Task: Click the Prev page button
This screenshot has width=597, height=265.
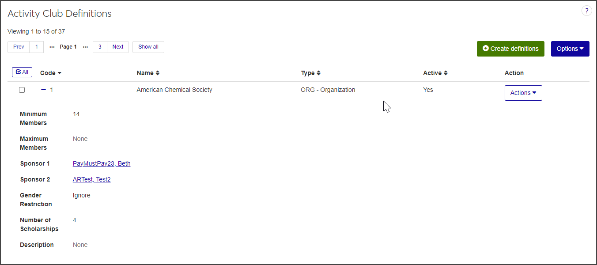Action: [19, 47]
